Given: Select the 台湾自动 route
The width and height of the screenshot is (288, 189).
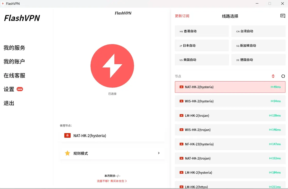Looking at the screenshot, I should pyautogui.click(x=258, y=31).
